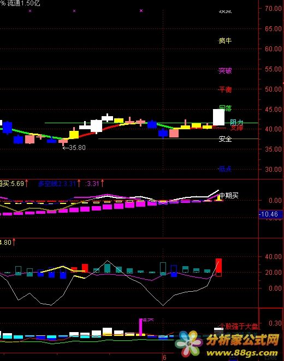Click the magenta spike bar in bottom panel
The image size is (284, 361).
pyautogui.click(x=140, y=327)
